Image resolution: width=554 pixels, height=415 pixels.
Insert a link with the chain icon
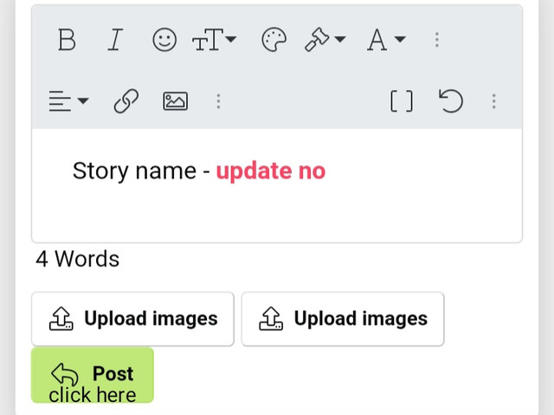click(126, 101)
